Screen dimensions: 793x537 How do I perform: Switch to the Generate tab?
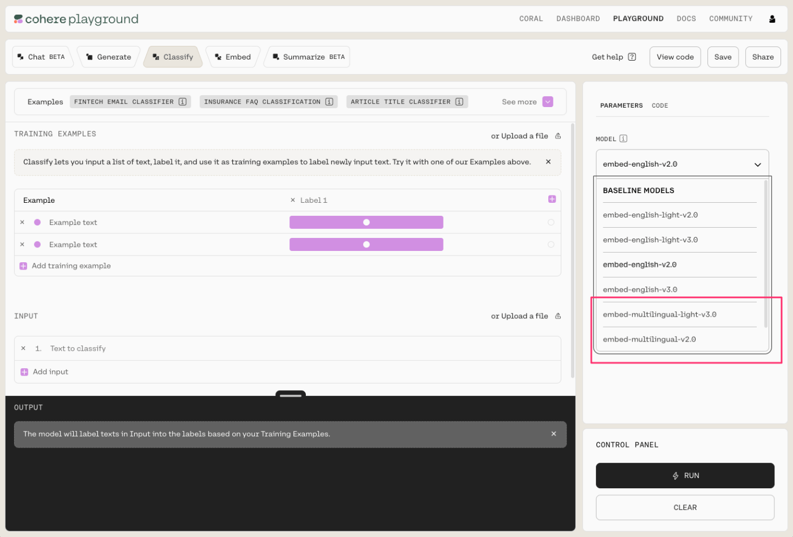109,57
